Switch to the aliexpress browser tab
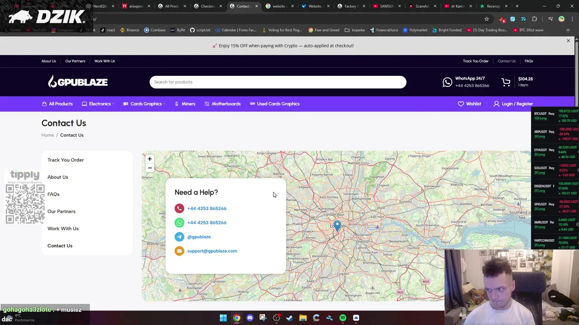This screenshot has height=325, width=579. click(136, 6)
